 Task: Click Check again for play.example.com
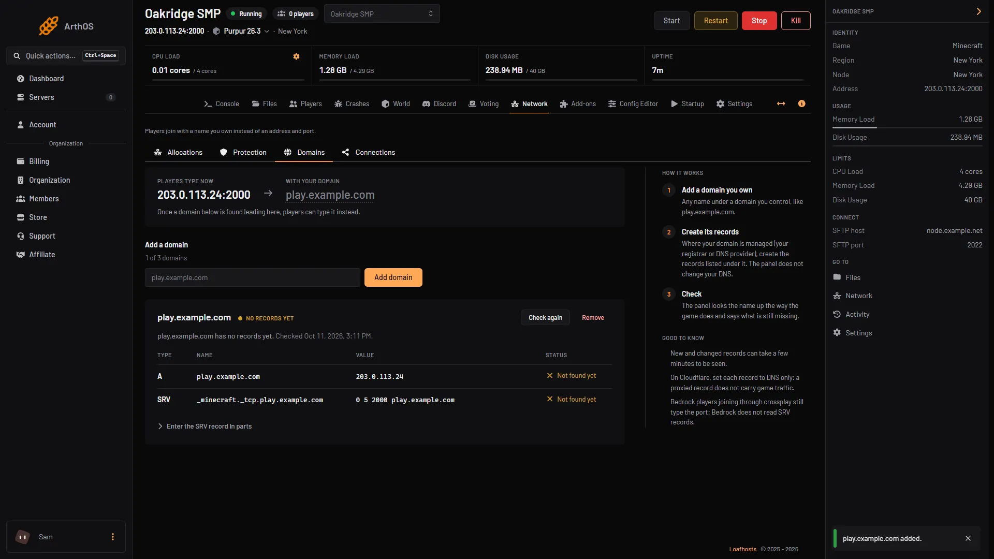[545, 318]
